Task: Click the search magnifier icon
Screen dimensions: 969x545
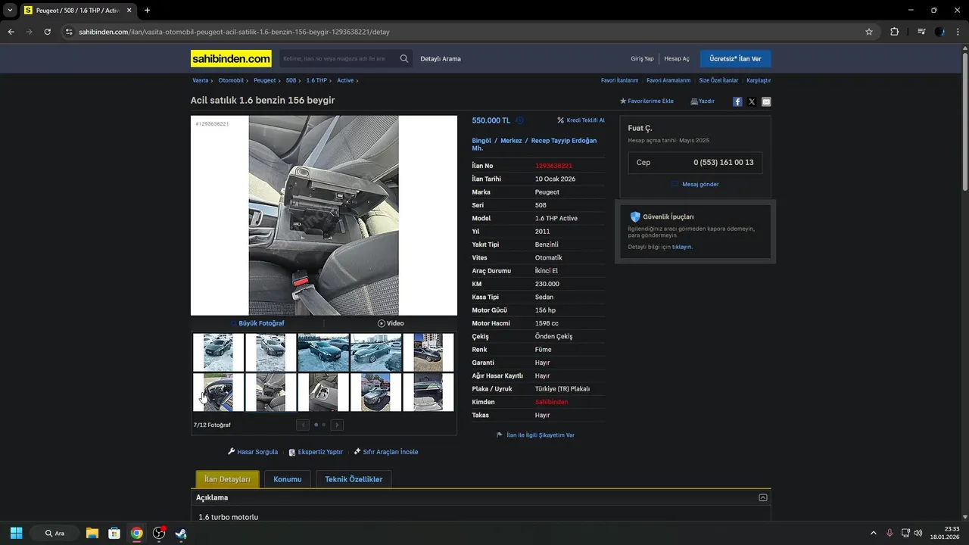Action: (404, 58)
